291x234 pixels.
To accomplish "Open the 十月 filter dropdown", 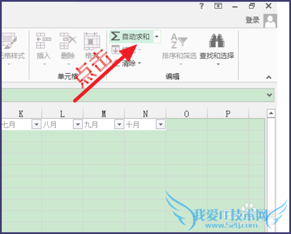I will [161, 124].
